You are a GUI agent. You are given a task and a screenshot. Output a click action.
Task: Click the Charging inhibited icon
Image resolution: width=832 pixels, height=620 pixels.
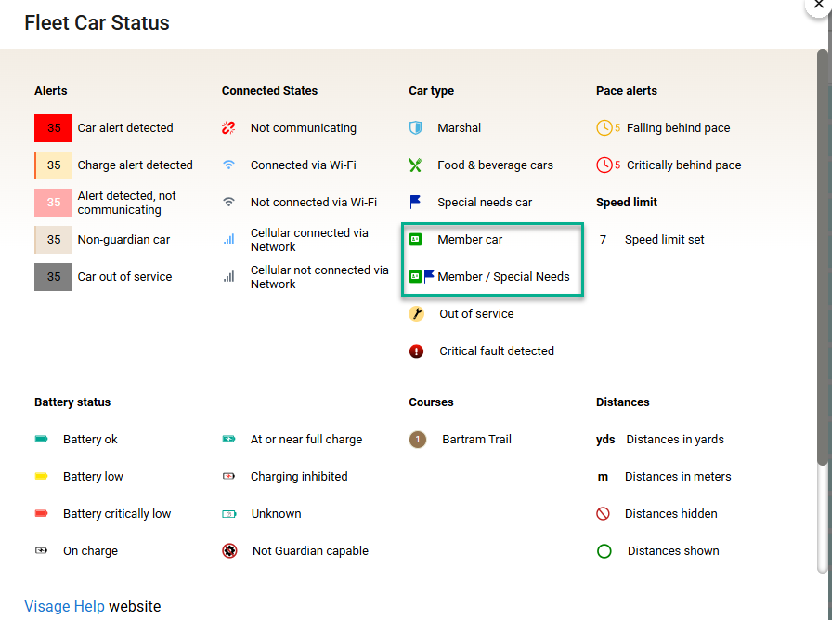tap(228, 477)
